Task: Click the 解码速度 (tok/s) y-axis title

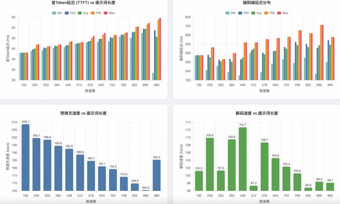Action: pos(181,157)
